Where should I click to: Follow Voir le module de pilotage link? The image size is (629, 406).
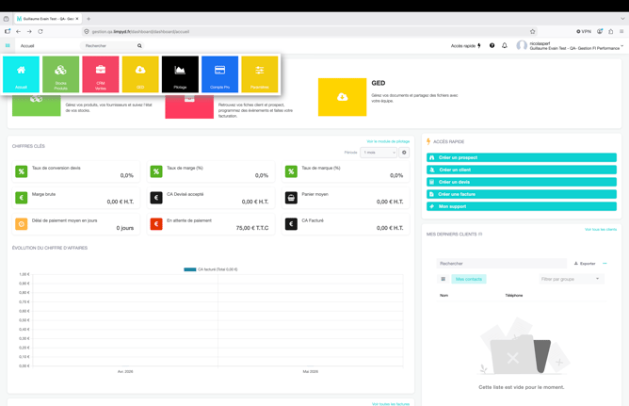388,141
